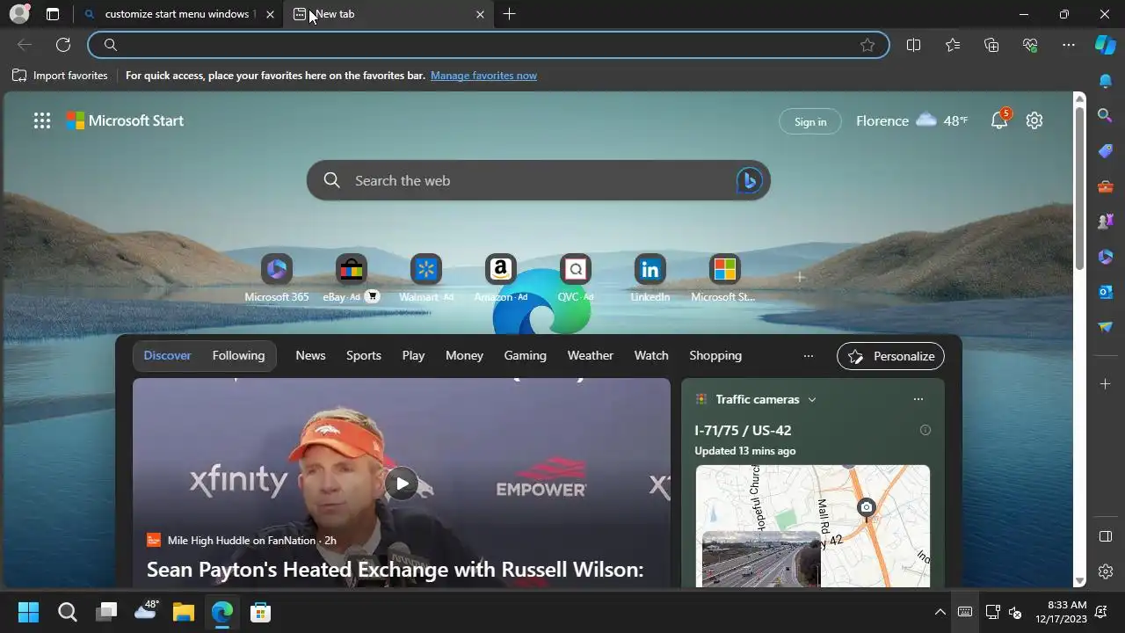1125x633 pixels.
Task: Open the Weather category
Action: (x=591, y=355)
